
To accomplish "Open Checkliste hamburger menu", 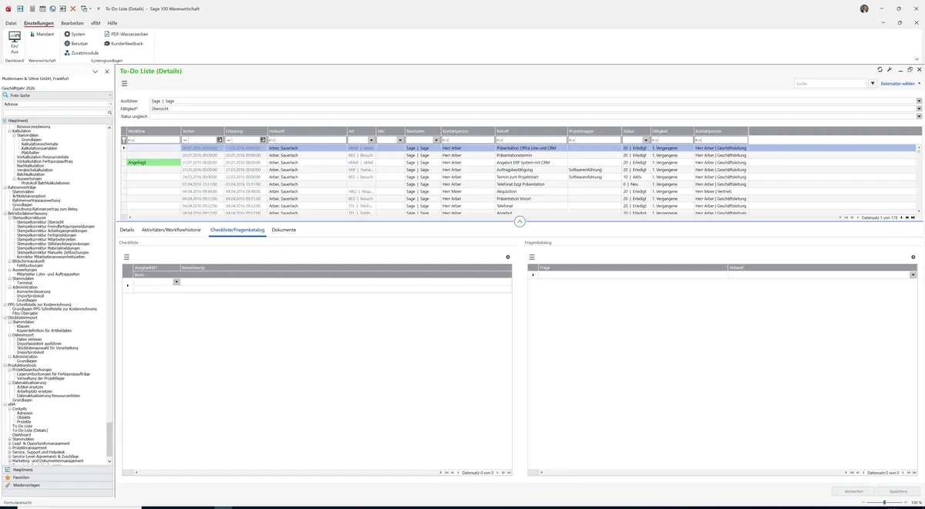I will 126,257.
